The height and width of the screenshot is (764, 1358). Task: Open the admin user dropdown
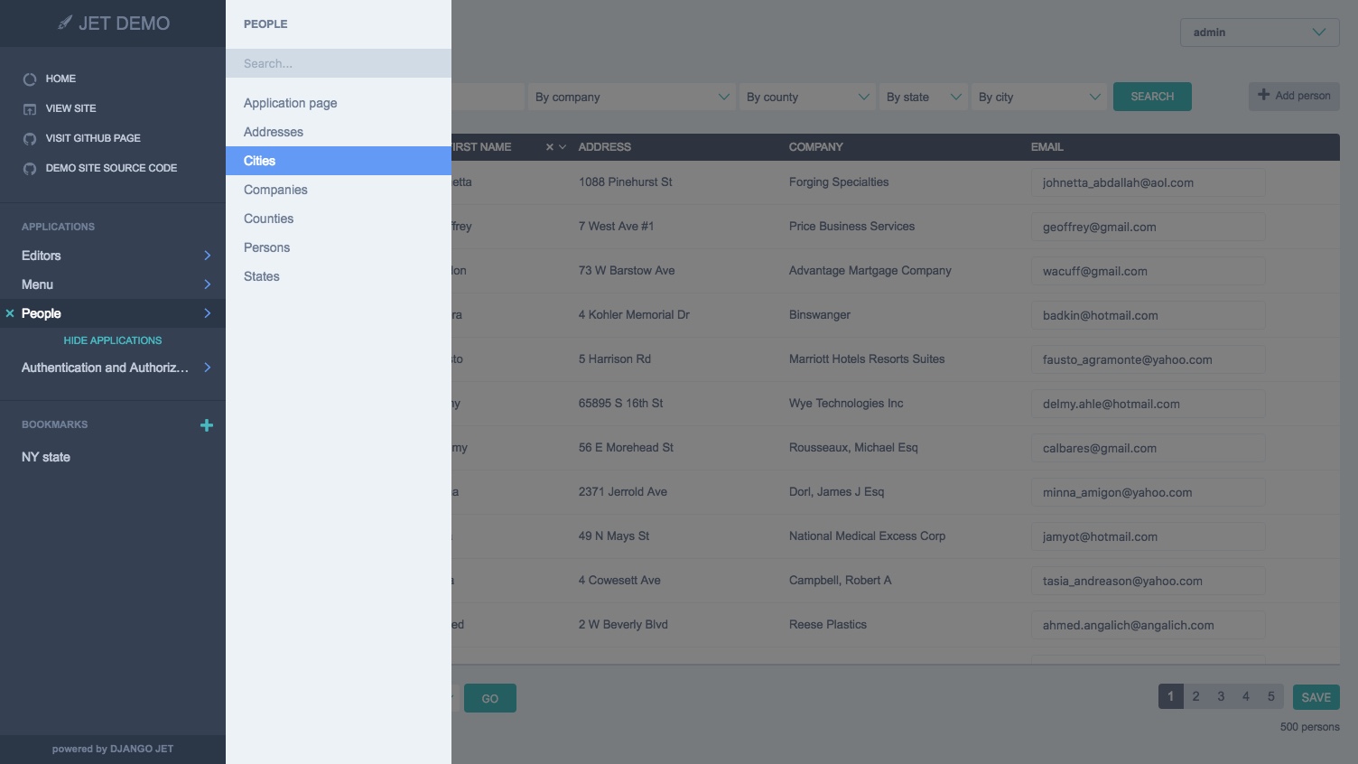click(1259, 33)
